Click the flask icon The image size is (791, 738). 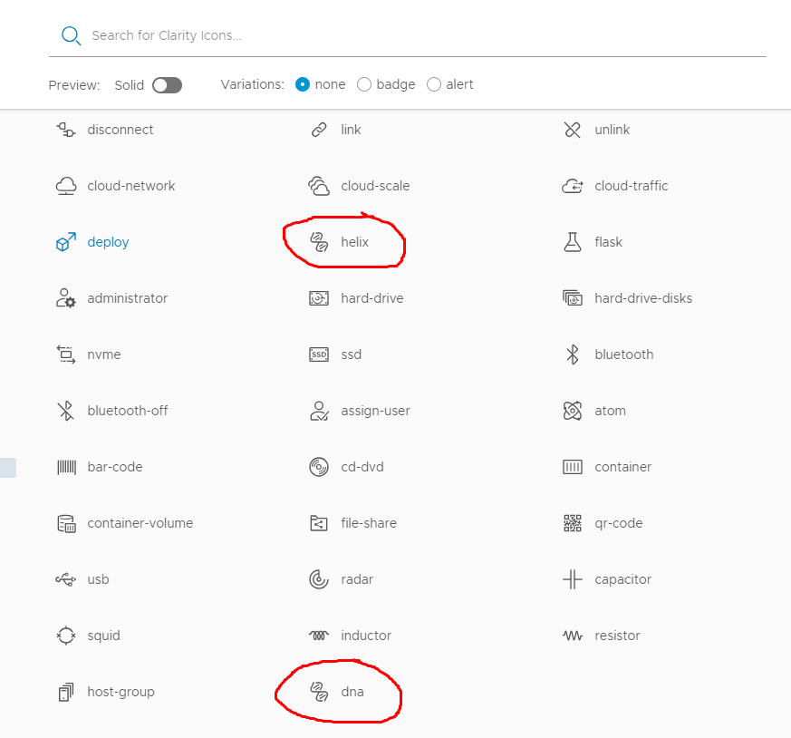572,242
